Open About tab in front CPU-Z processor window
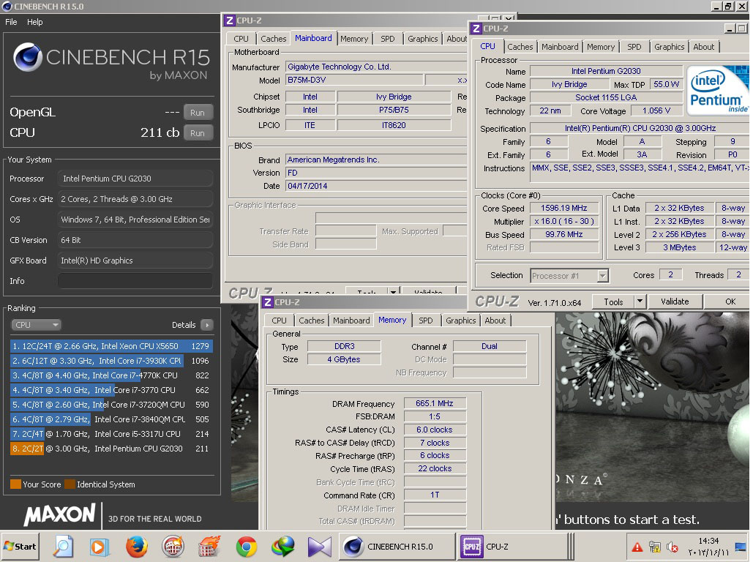The image size is (753, 562). (703, 47)
